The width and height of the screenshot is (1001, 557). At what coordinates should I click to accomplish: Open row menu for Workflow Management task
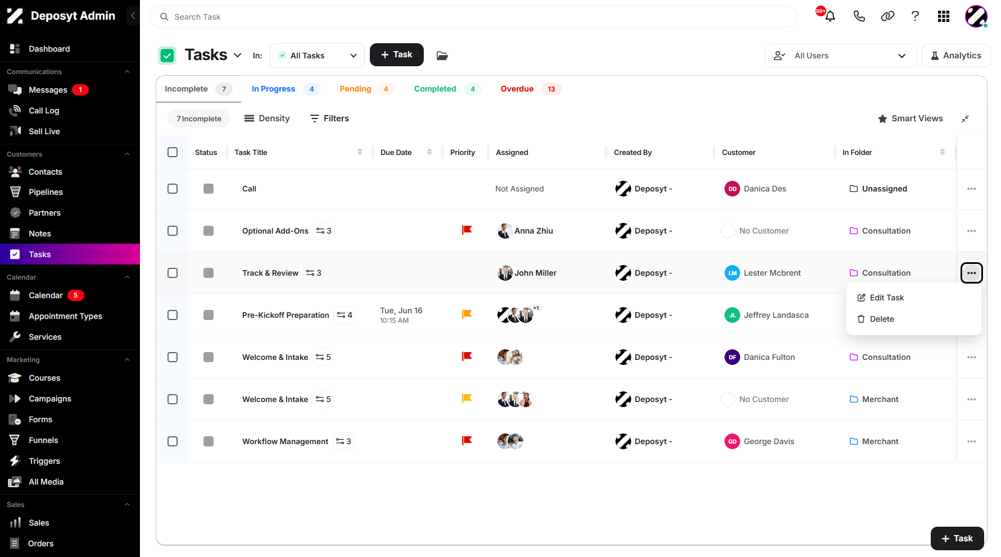(x=972, y=441)
